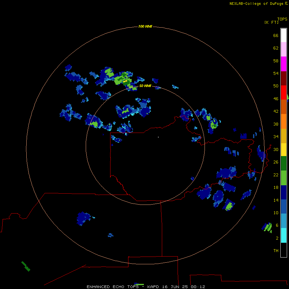Click the 100 NMI range ring label
Viewport: 289px width, 289px height.
[145, 27]
